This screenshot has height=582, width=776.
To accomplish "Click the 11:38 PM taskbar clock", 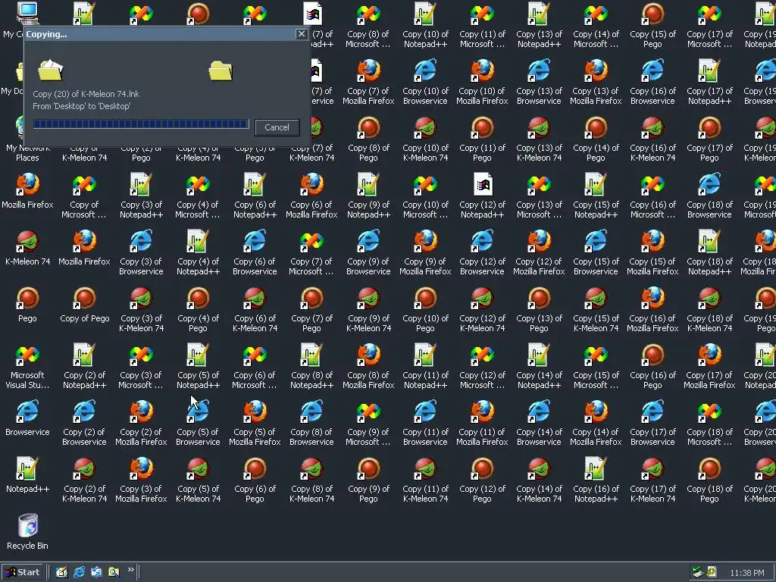I will pyautogui.click(x=746, y=573).
